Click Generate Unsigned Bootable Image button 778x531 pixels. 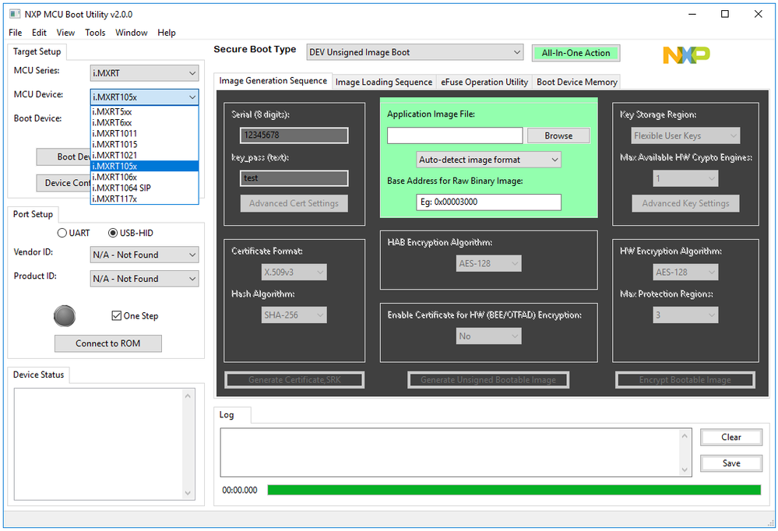[x=488, y=380]
